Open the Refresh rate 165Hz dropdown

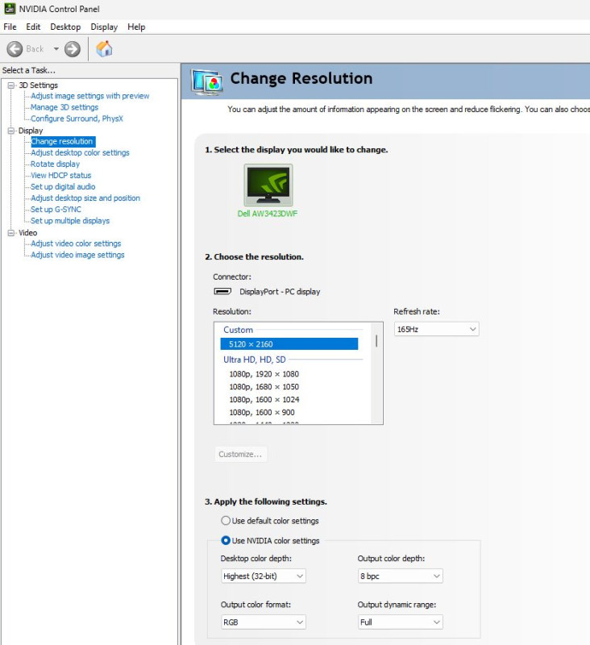point(437,329)
